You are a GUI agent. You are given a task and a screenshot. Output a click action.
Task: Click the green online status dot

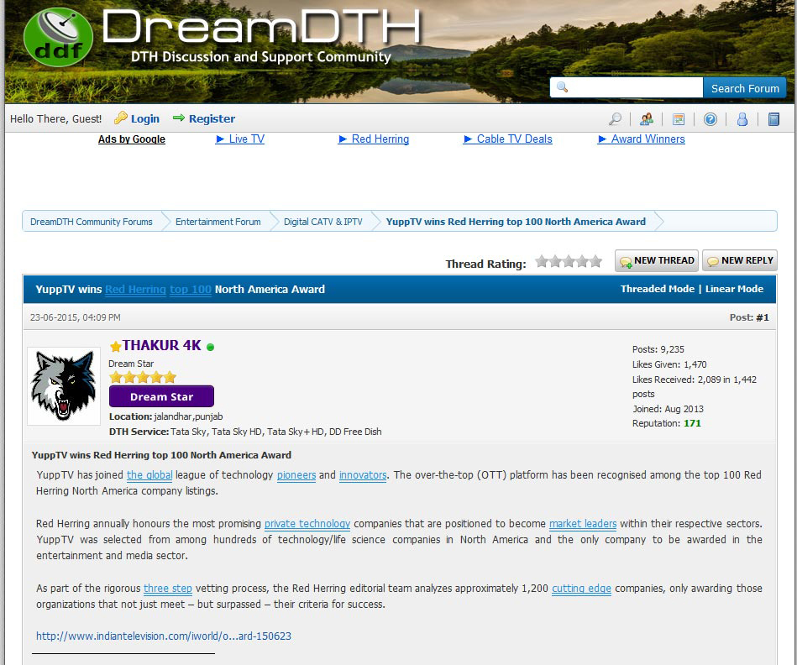211,347
